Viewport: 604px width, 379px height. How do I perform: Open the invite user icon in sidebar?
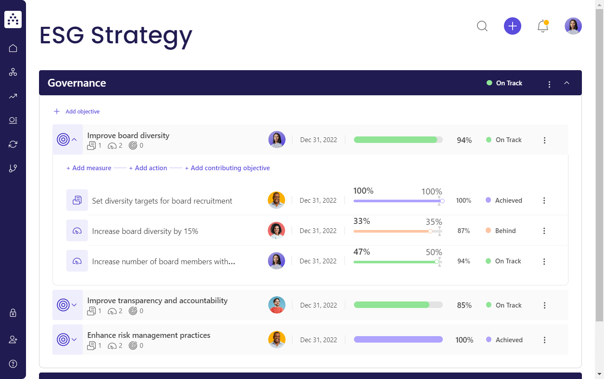[13, 339]
